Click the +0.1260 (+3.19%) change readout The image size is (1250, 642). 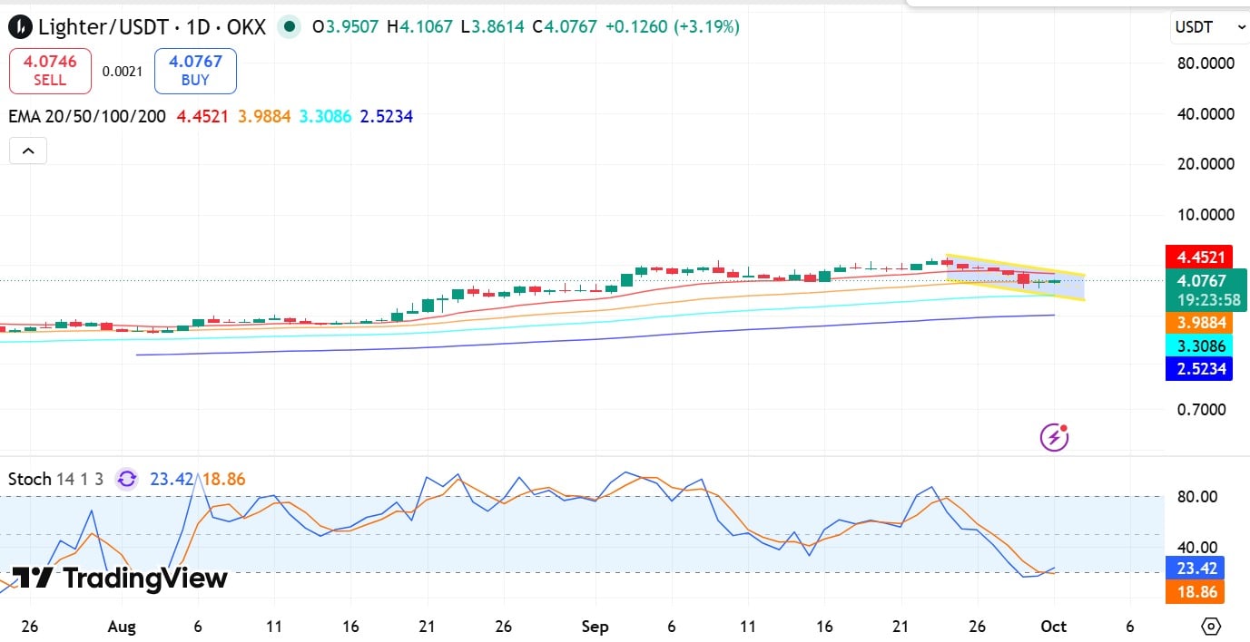[673, 27]
